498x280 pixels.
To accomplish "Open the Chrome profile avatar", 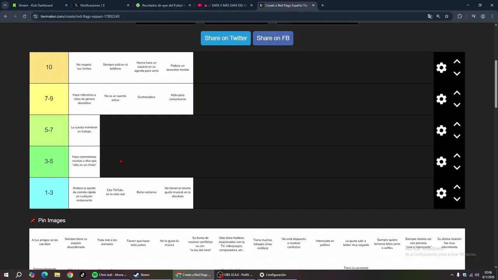I will [483, 16].
